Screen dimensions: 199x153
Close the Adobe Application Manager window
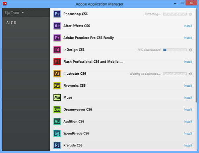191,3
